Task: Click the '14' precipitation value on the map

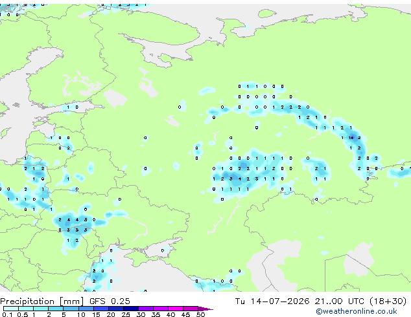Action: tap(351, 138)
